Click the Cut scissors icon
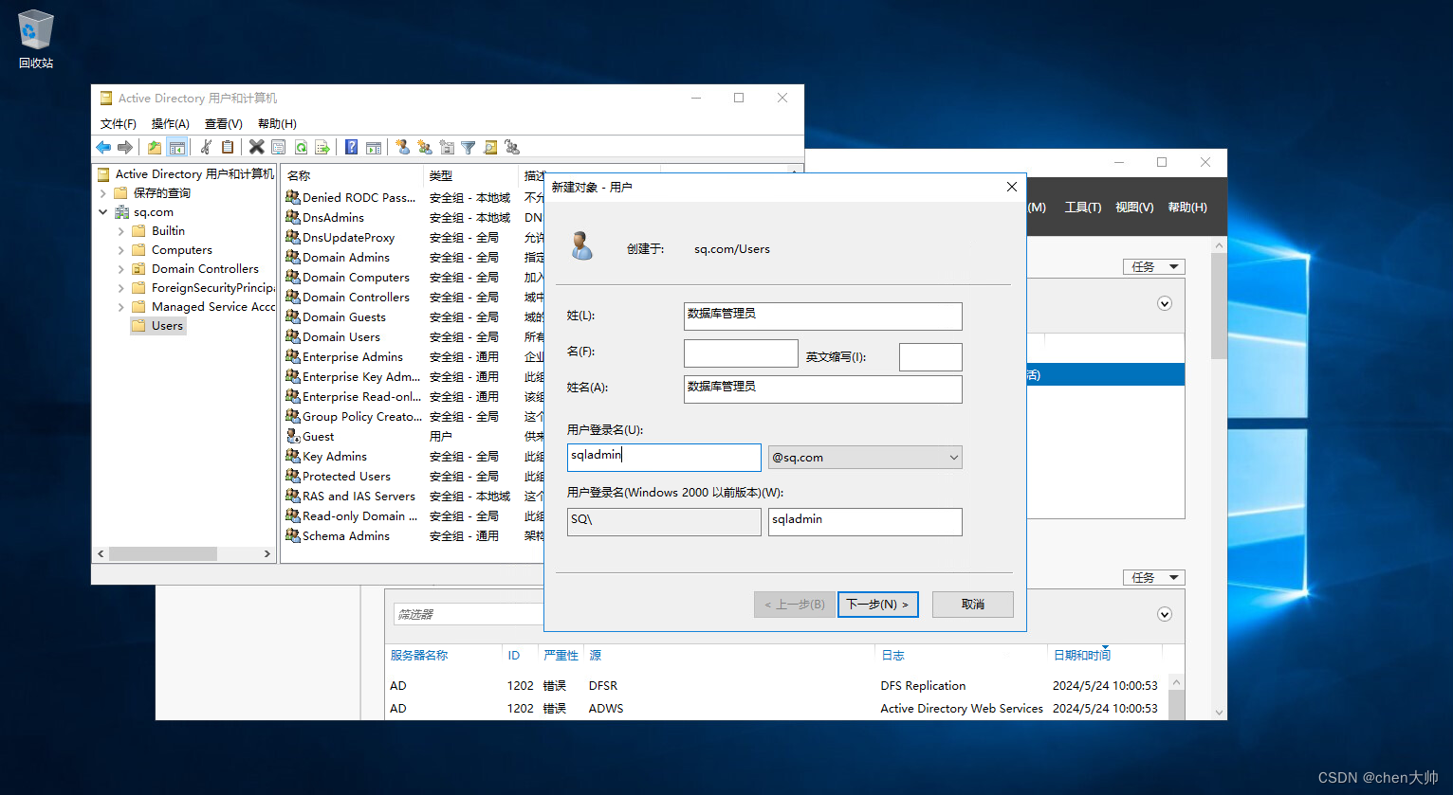1453x795 pixels. [x=206, y=147]
